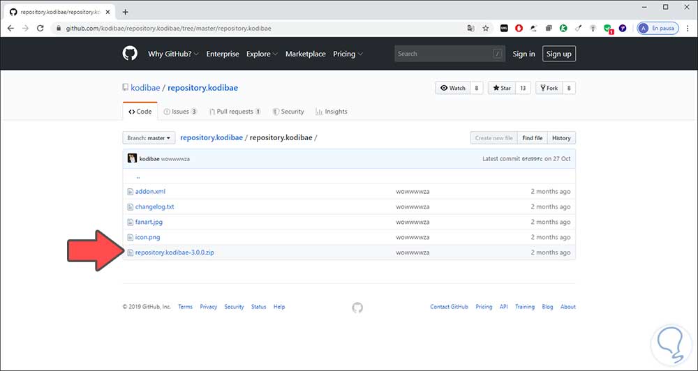The image size is (698, 371).
Task: Open the repository.kodibae-3.0.0.zip file
Action: 174,252
